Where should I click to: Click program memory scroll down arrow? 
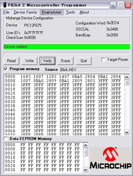coord(127,133)
